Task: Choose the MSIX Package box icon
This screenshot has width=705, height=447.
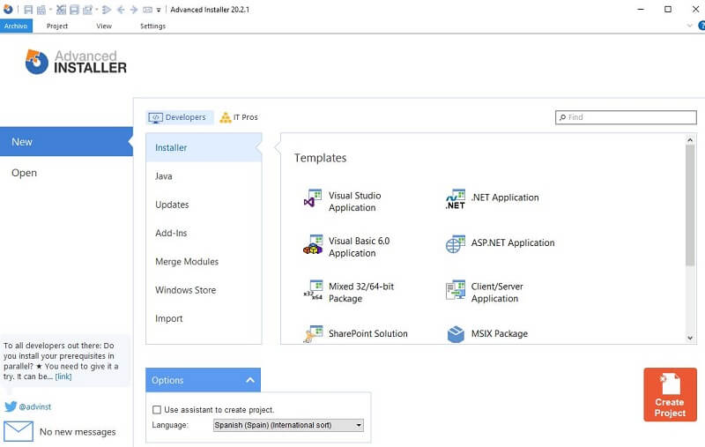Action: pyautogui.click(x=456, y=334)
